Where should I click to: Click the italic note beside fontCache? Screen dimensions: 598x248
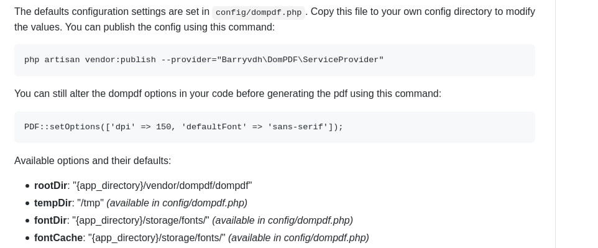coord(298,238)
